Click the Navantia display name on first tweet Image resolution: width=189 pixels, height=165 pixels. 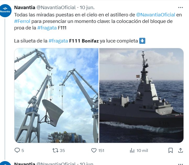(25, 8)
